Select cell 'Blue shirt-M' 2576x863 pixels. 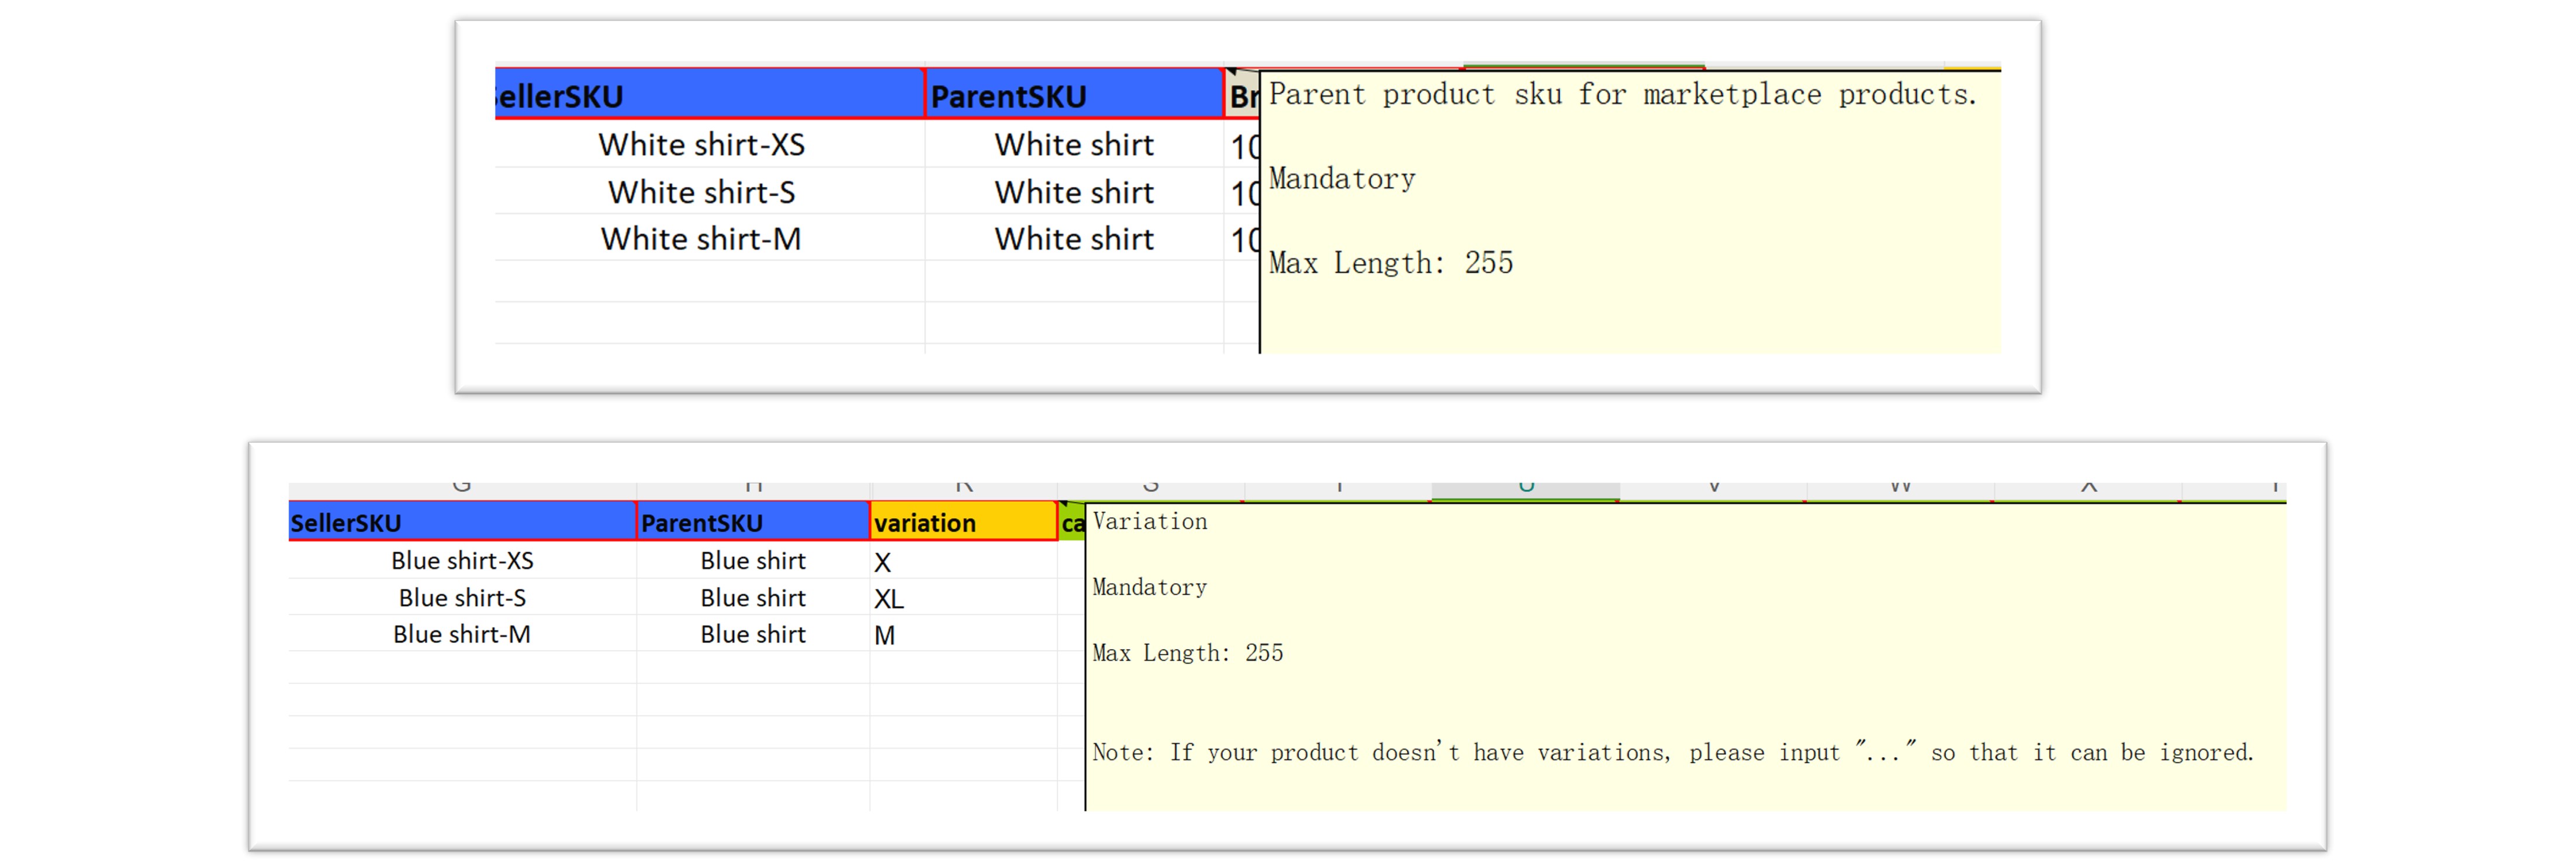point(462,634)
